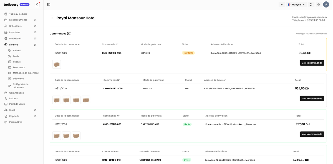This screenshot has height=164, width=333.
Task: Click Voir la commande for CMD-251112-028
Action: pyautogui.click(x=312, y=134)
